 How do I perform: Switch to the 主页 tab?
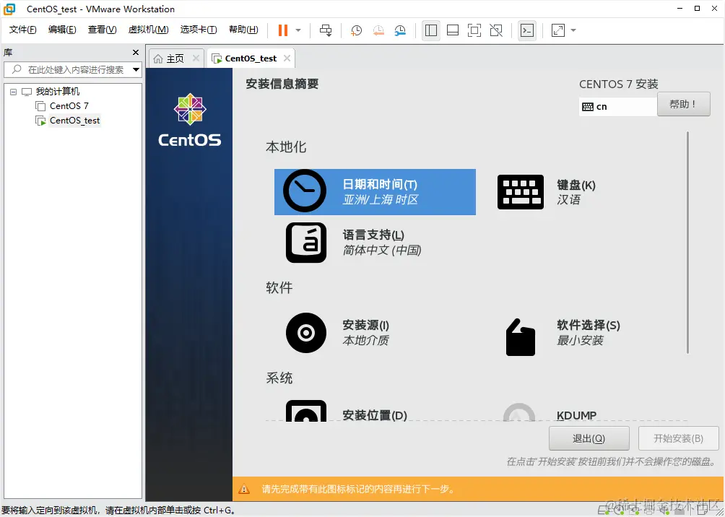pyautogui.click(x=173, y=58)
